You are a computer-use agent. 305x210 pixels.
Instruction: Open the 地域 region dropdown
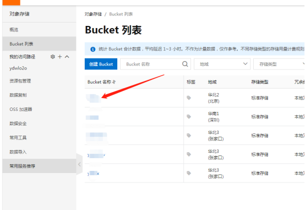(x=222, y=64)
